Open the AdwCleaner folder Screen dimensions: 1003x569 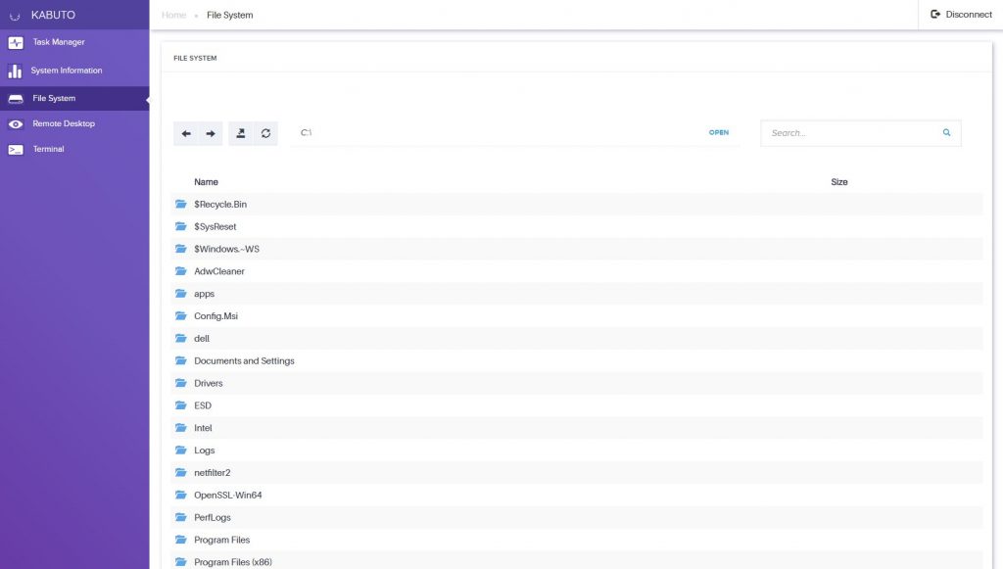point(218,271)
